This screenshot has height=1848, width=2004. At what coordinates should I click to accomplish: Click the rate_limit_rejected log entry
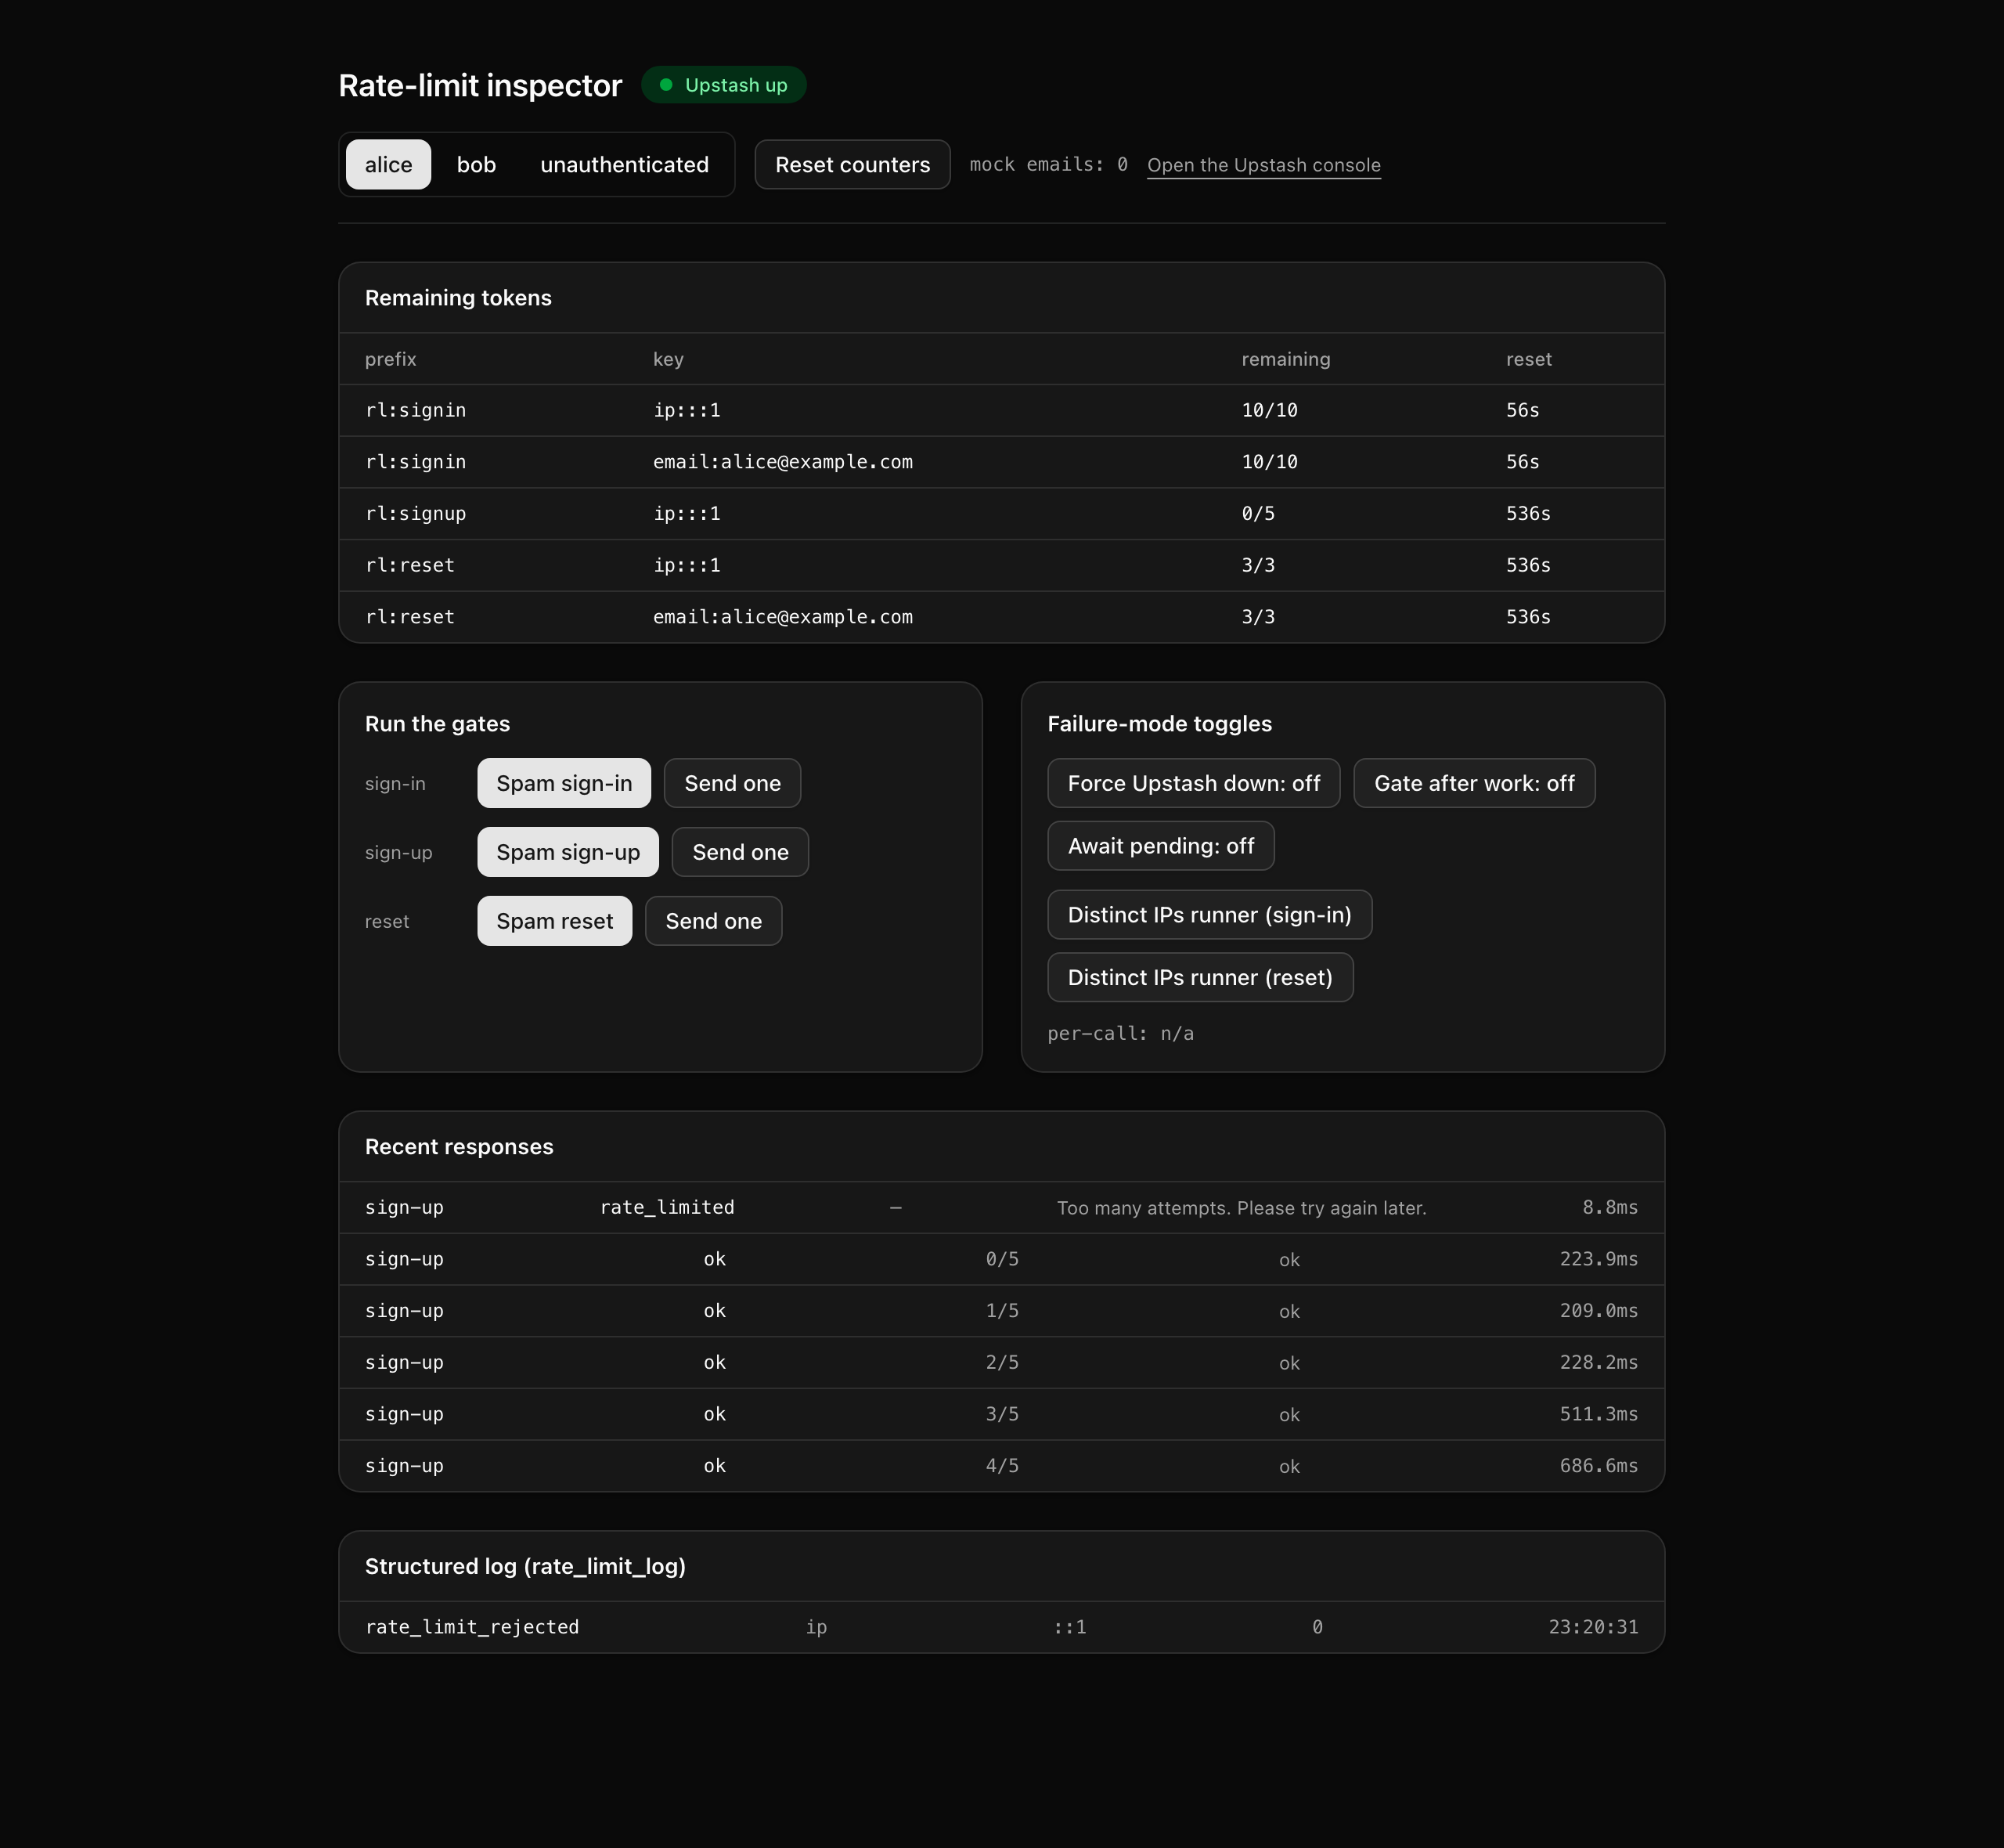(x=472, y=1627)
